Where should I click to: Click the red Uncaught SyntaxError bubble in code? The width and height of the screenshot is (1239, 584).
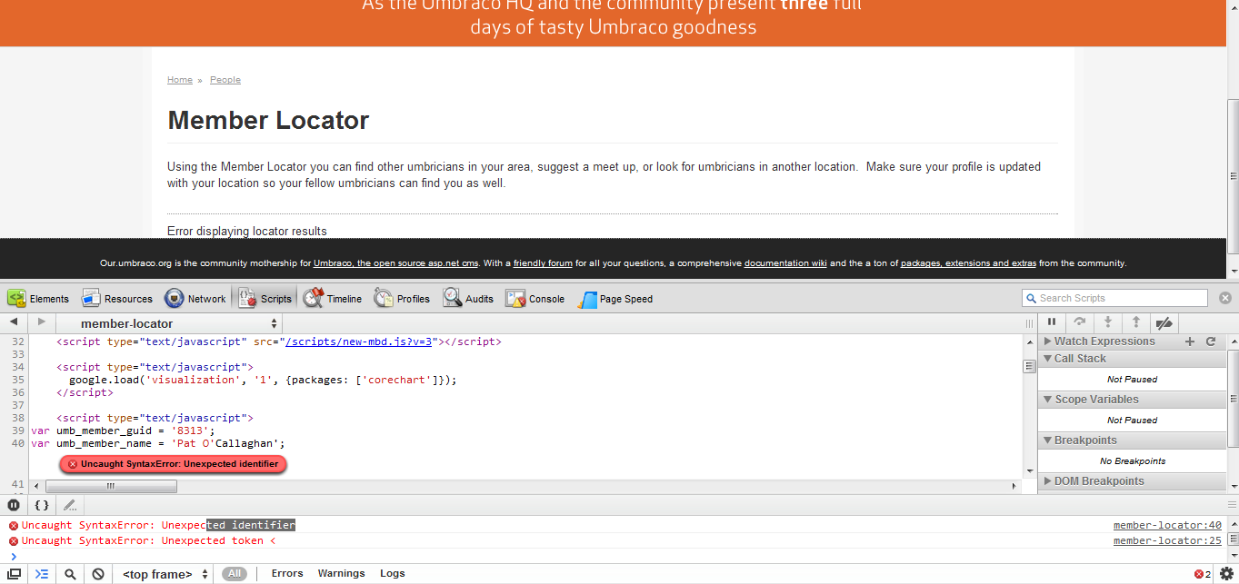pyautogui.click(x=174, y=464)
